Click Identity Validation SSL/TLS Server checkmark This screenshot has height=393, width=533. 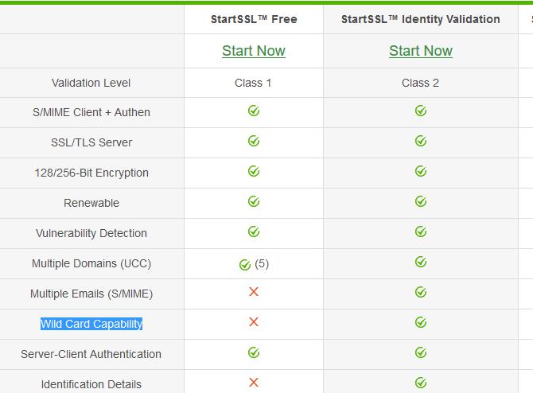tap(421, 142)
